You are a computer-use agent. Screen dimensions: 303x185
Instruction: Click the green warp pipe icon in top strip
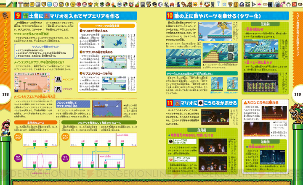click(x=14, y=4)
